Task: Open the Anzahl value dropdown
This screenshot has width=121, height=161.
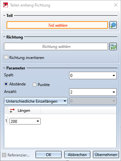Action: pos(114,92)
